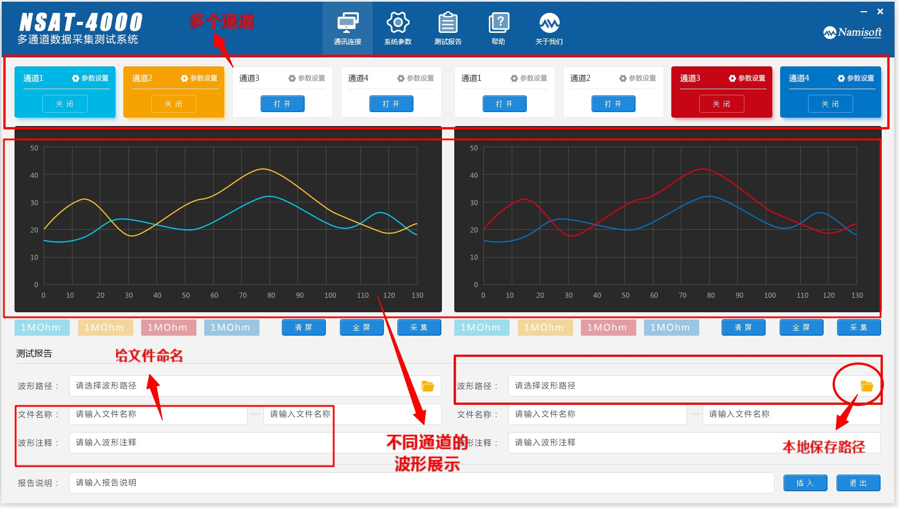Image resolution: width=899 pixels, height=508 pixels.
Task: Toggle 打开 on right white 通道1 card
Action: tap(504, 104)
